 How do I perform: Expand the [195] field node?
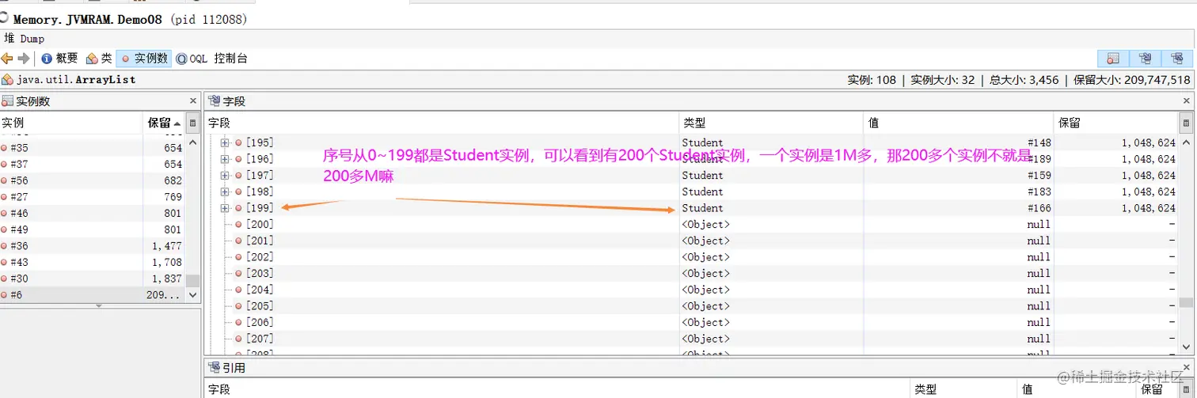pyautogui.click(x=225, y=142)
